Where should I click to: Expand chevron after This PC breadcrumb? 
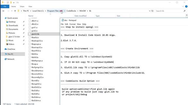tap(31, 11)
